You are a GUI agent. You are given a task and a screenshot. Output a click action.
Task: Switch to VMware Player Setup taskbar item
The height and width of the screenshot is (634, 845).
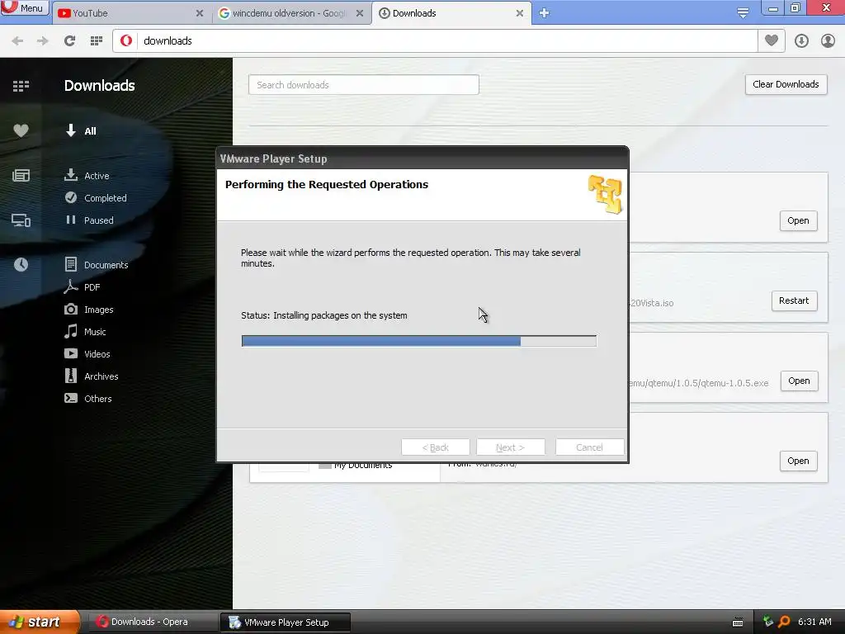(286, 622)
